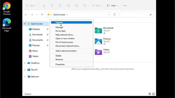This screenshot has height=98, width=175.
Task: Expand the Network tree node
Action: (25, 76)
